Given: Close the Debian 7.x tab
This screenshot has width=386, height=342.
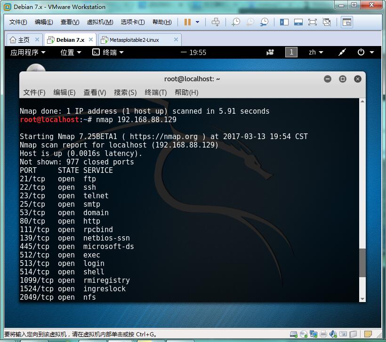Looking at the screenshot, I should click(x=91, y=39).
